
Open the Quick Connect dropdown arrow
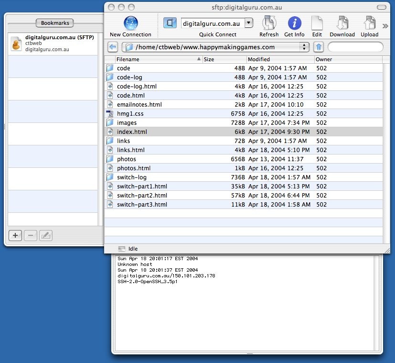(249, 23)
